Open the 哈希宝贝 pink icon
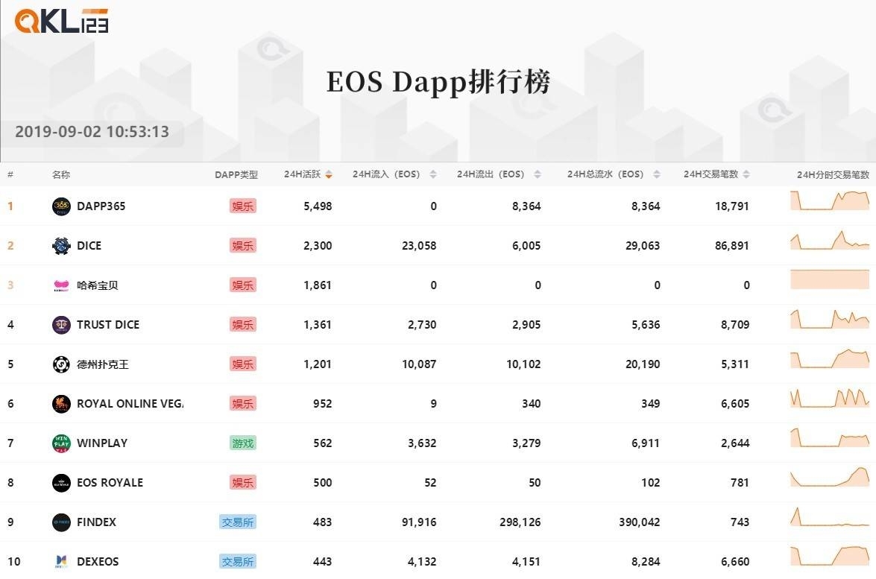Screen dimensions: 876x579 pyautogui.click(x=61, y=285)
